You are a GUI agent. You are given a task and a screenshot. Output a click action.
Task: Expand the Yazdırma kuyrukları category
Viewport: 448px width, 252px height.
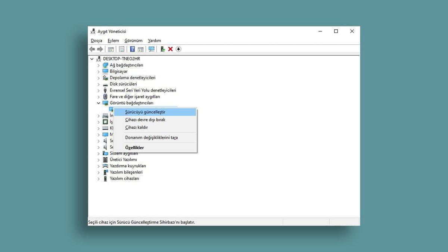99,166
